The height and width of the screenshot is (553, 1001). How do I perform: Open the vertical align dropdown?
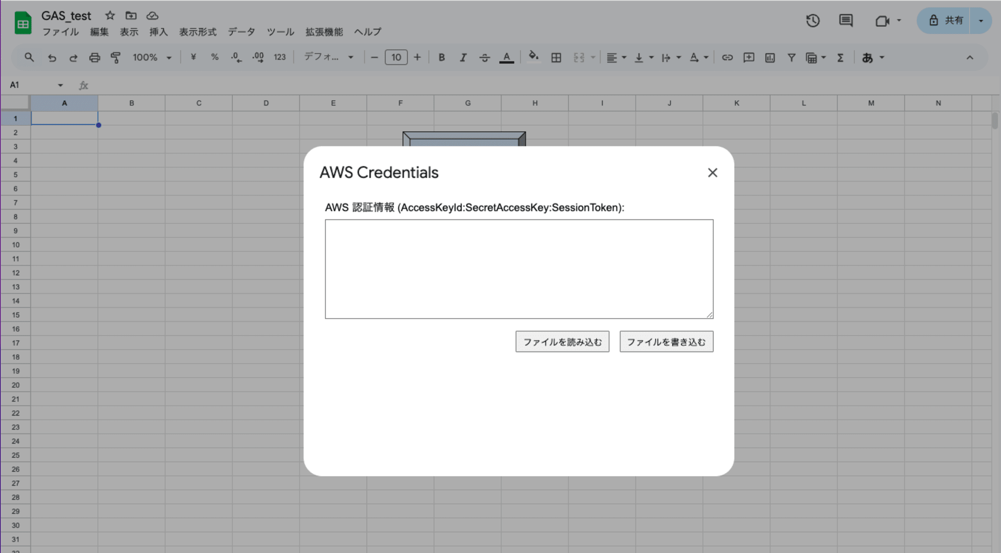(x=644, y=57)
